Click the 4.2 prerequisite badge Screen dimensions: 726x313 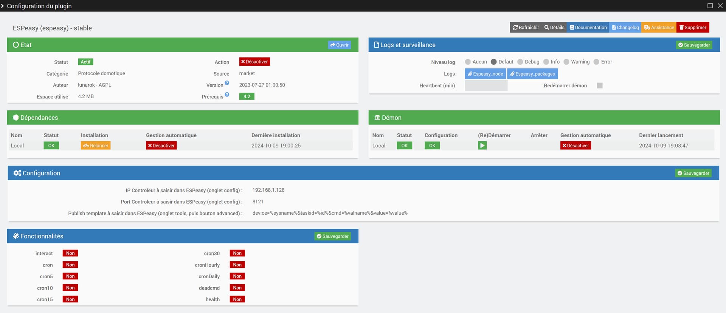point(247,96)
